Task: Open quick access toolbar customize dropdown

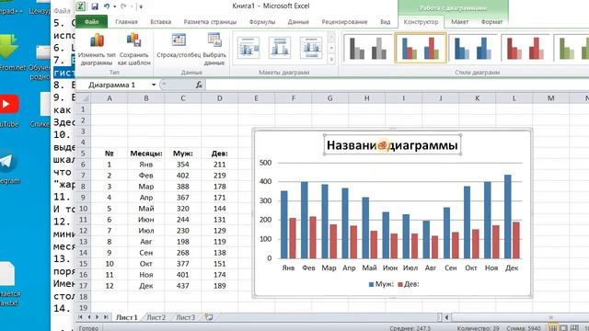Action: pos(141,6)
